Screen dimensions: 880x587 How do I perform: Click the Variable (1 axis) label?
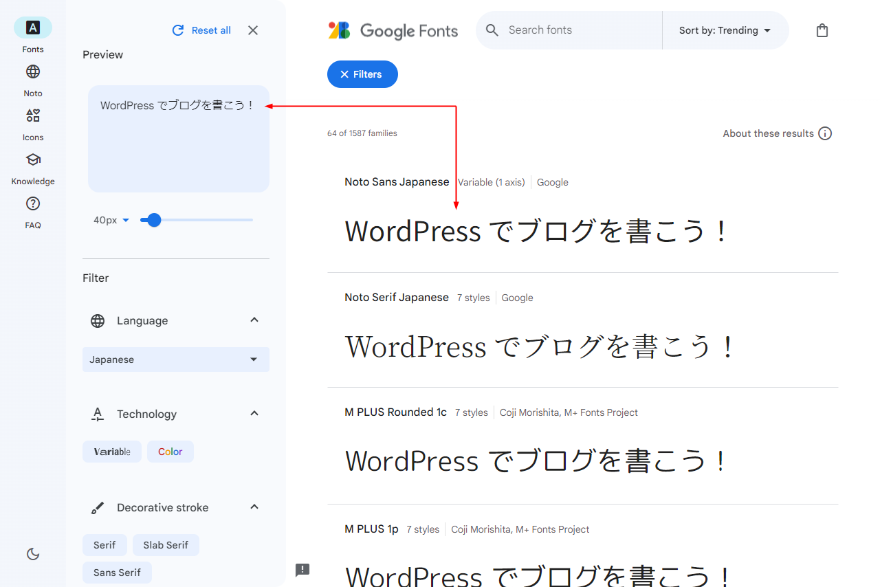(x=492, y=182)
